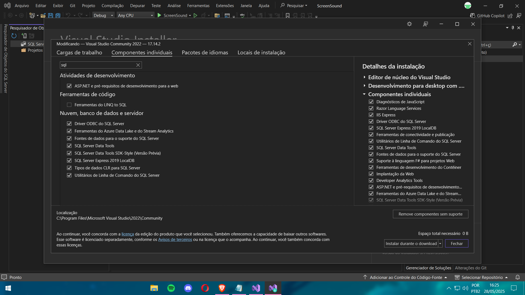Screen dimensions: 525x295
Task: Open the Windows Start menu
Action: pos(8,288)
